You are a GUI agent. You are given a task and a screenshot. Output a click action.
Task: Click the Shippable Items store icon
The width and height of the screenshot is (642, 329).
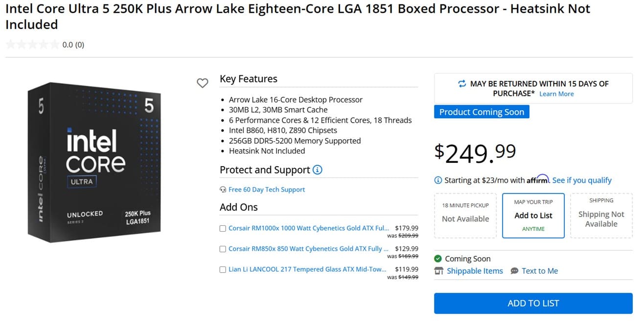[x=439, y=271]
